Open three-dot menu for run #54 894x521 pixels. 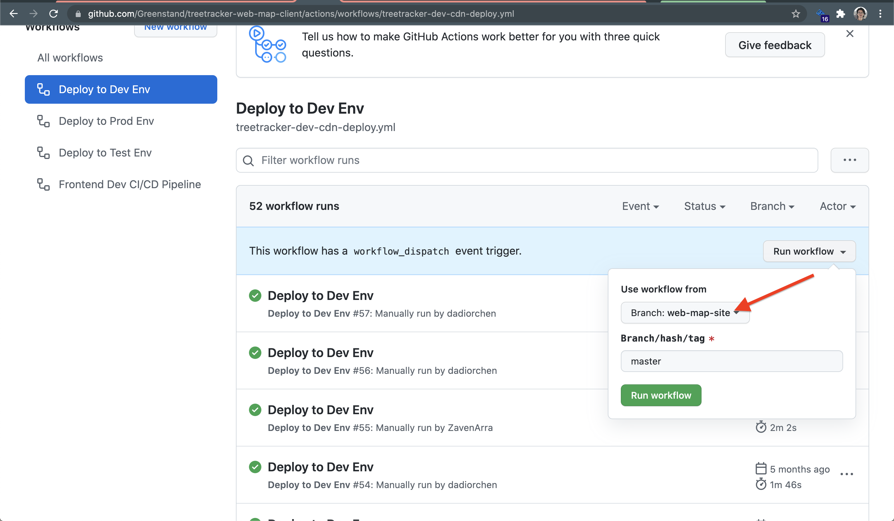click(x=847, y=474)
